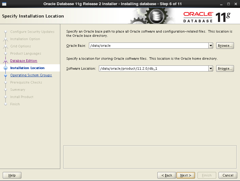240x181 pixels.
Task: Click the 'Configure Security Updates' step text
Action: [x=32, y=32]
